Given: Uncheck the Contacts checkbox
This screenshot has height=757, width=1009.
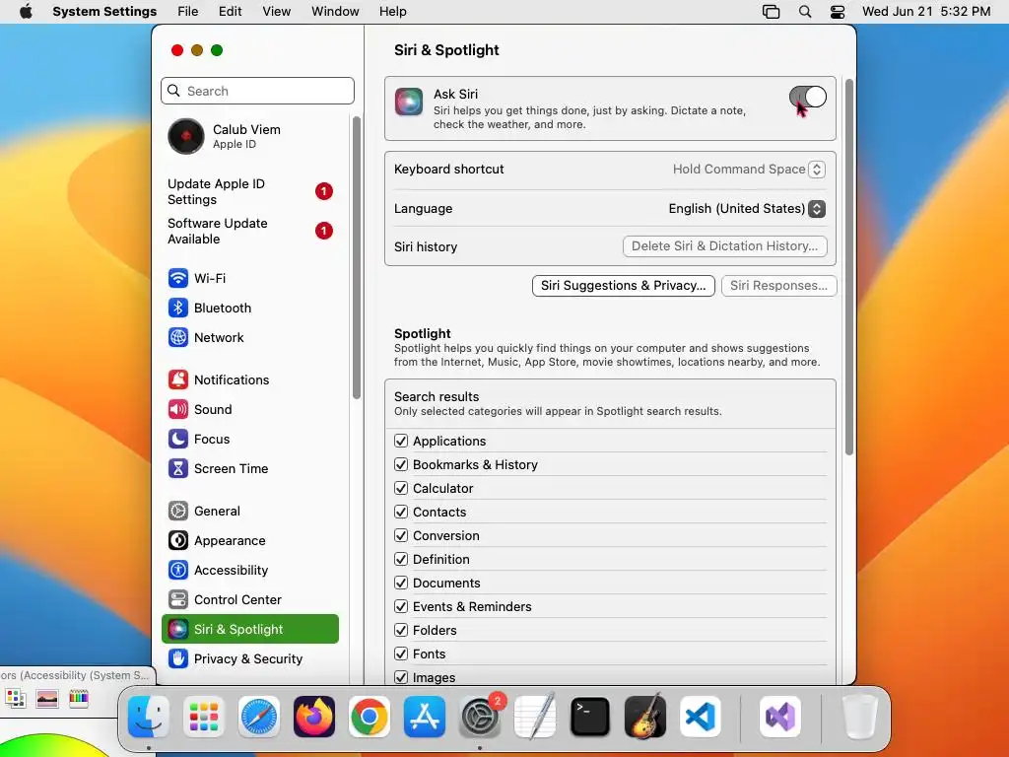Looking at the screenshot, I should [x=401, y=512].
